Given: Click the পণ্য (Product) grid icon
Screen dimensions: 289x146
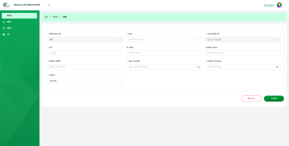Looking at the screenshot, I should (x=4, y=34).
